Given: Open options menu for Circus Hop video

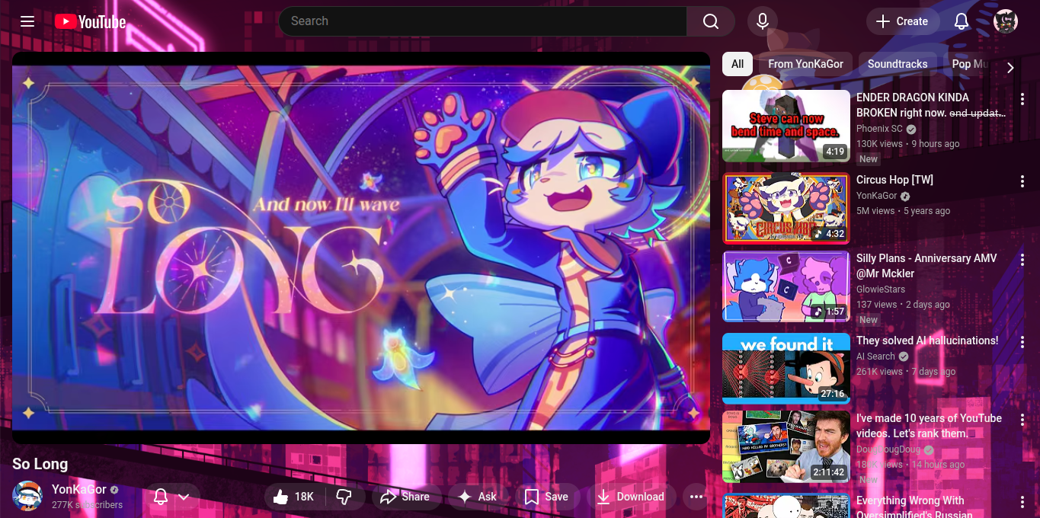Looking at the screenshot, I should coord(1022,181).
